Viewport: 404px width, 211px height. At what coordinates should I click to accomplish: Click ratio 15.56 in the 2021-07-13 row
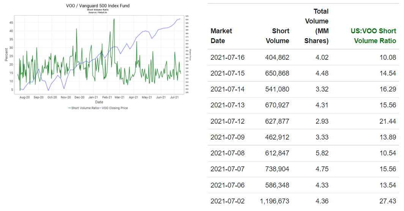(x=388, y=105)
